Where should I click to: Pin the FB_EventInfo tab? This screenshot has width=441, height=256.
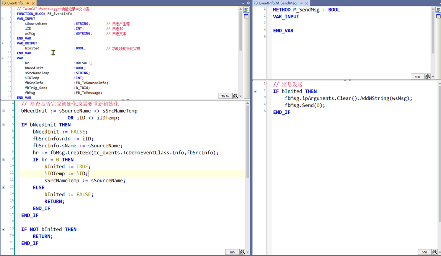click(28, 3)
